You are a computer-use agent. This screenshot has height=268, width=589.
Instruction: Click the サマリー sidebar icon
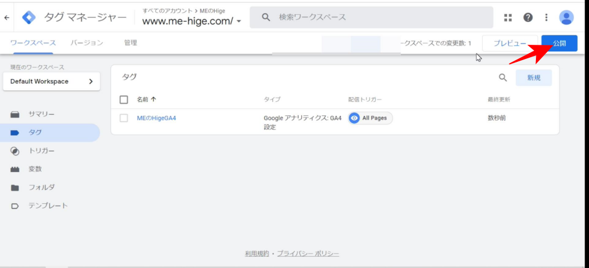(x=15, y=114)
